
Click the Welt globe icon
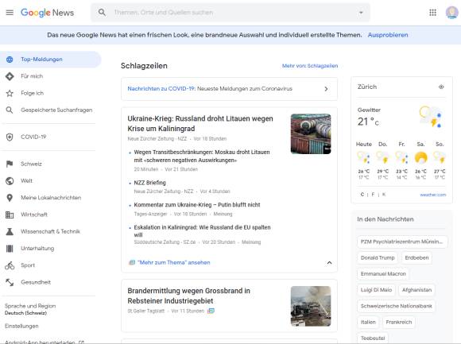click(x=10, y=181)
